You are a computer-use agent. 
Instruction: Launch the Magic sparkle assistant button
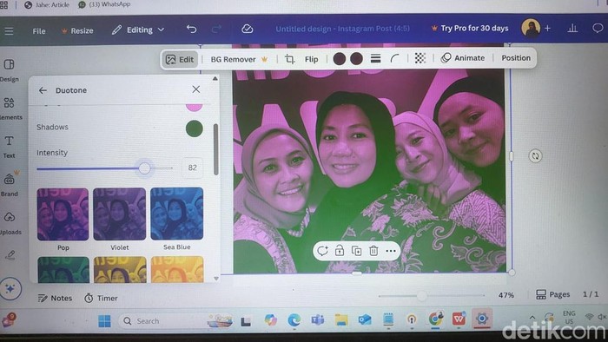tap(10, 288)
